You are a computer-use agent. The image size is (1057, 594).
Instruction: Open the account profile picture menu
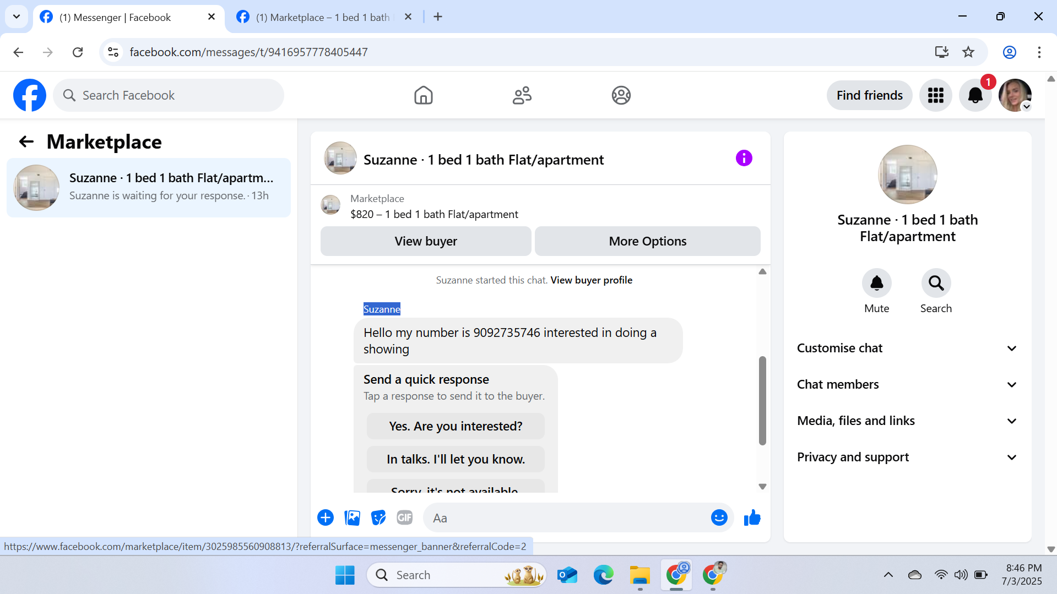pos(1015,95)
